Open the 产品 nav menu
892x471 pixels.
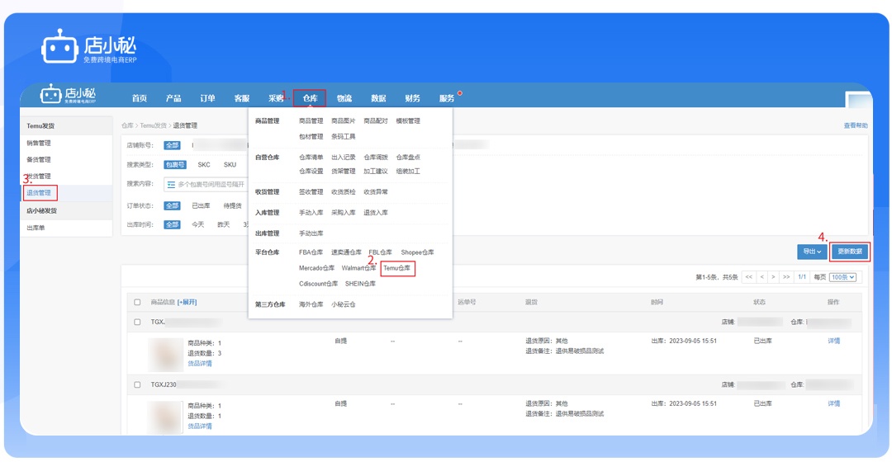coord(173,98)
